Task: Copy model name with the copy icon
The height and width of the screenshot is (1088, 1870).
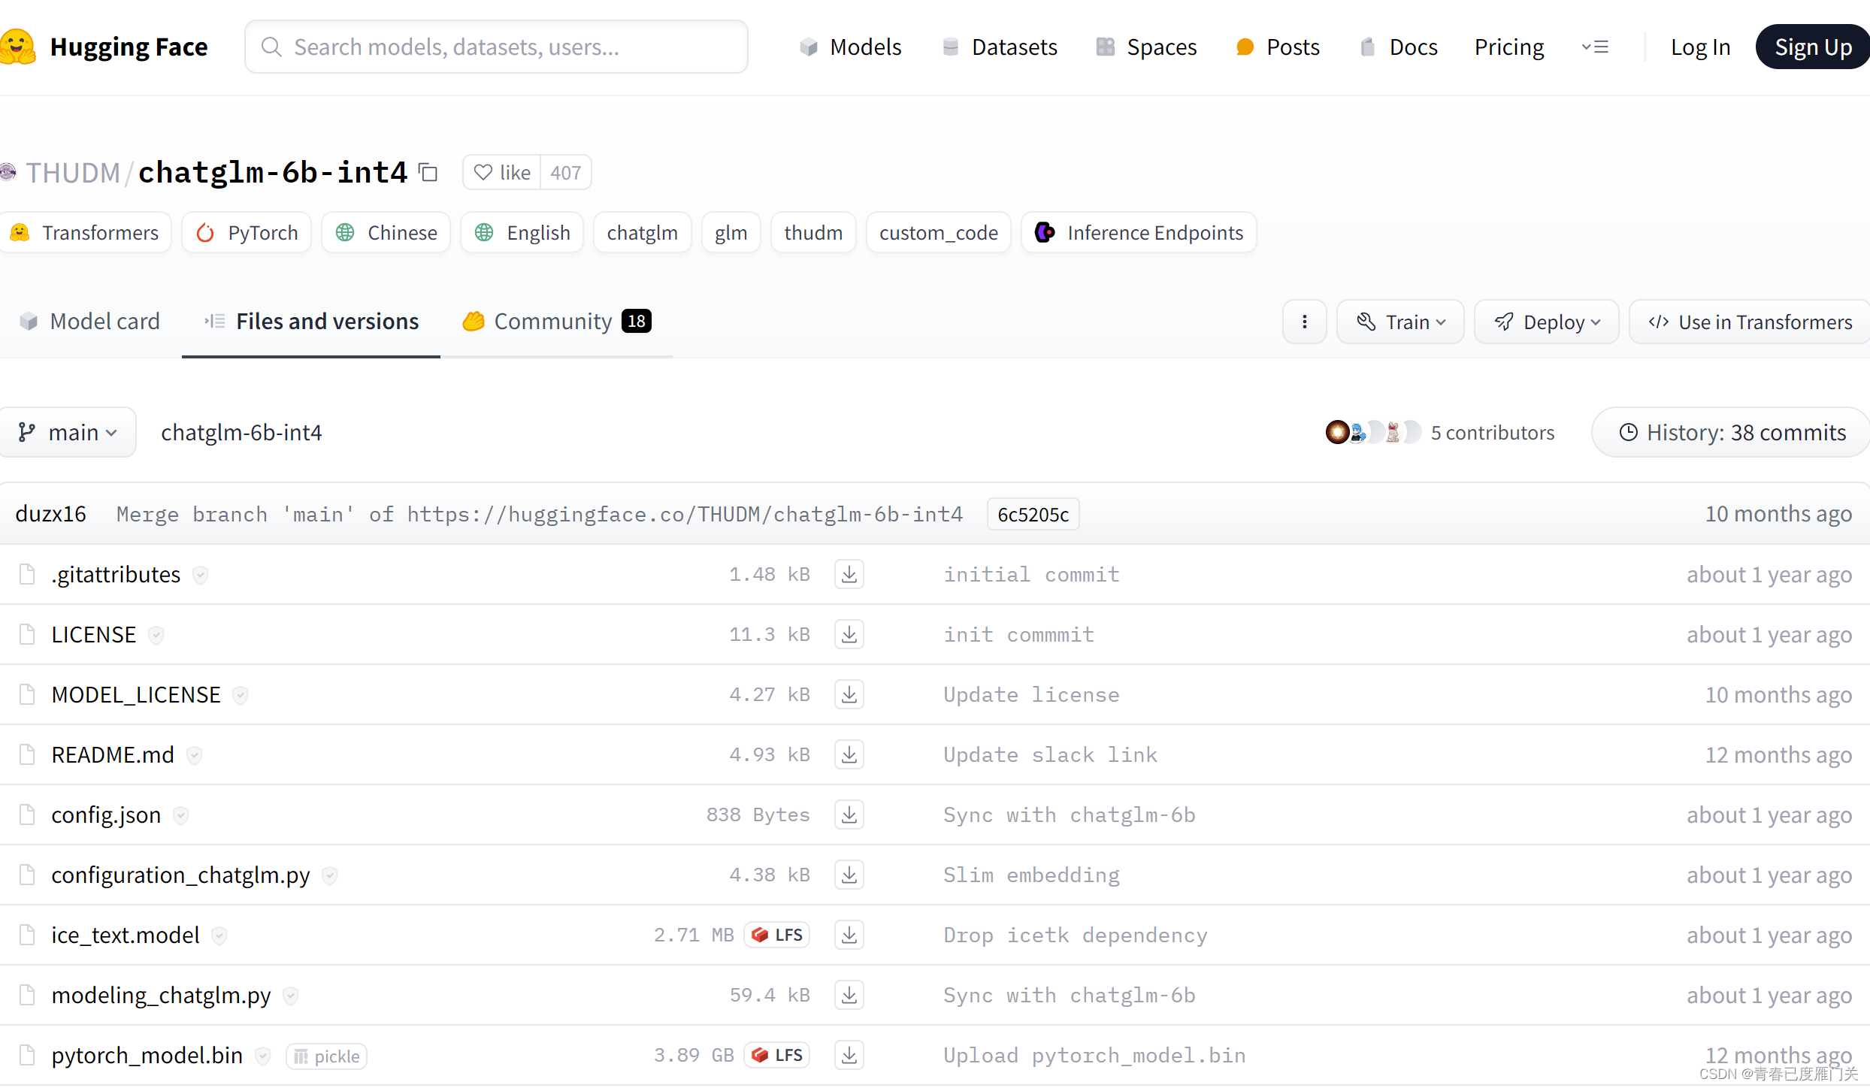Action: 428,173
